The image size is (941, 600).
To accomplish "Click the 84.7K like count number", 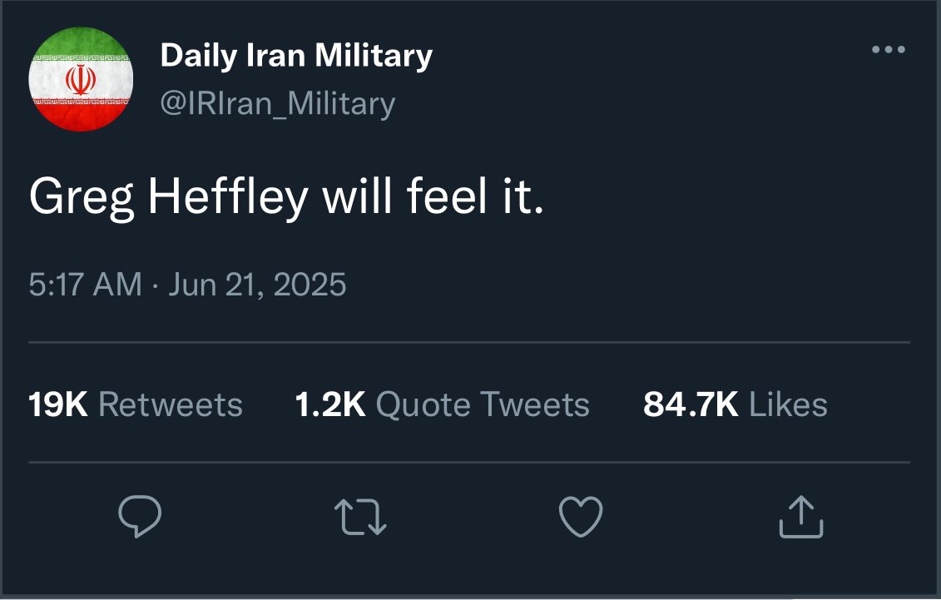I will pyautogui.click(x=691, y=405).
